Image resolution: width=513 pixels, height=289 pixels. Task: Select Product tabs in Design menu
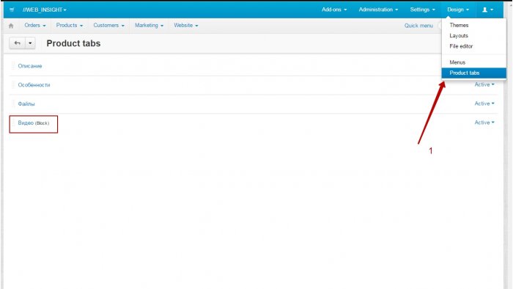(473, 73)
